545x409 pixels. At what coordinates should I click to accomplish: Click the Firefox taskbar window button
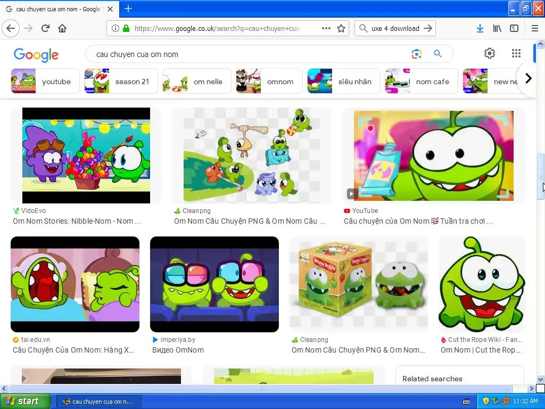click(98, 402)
